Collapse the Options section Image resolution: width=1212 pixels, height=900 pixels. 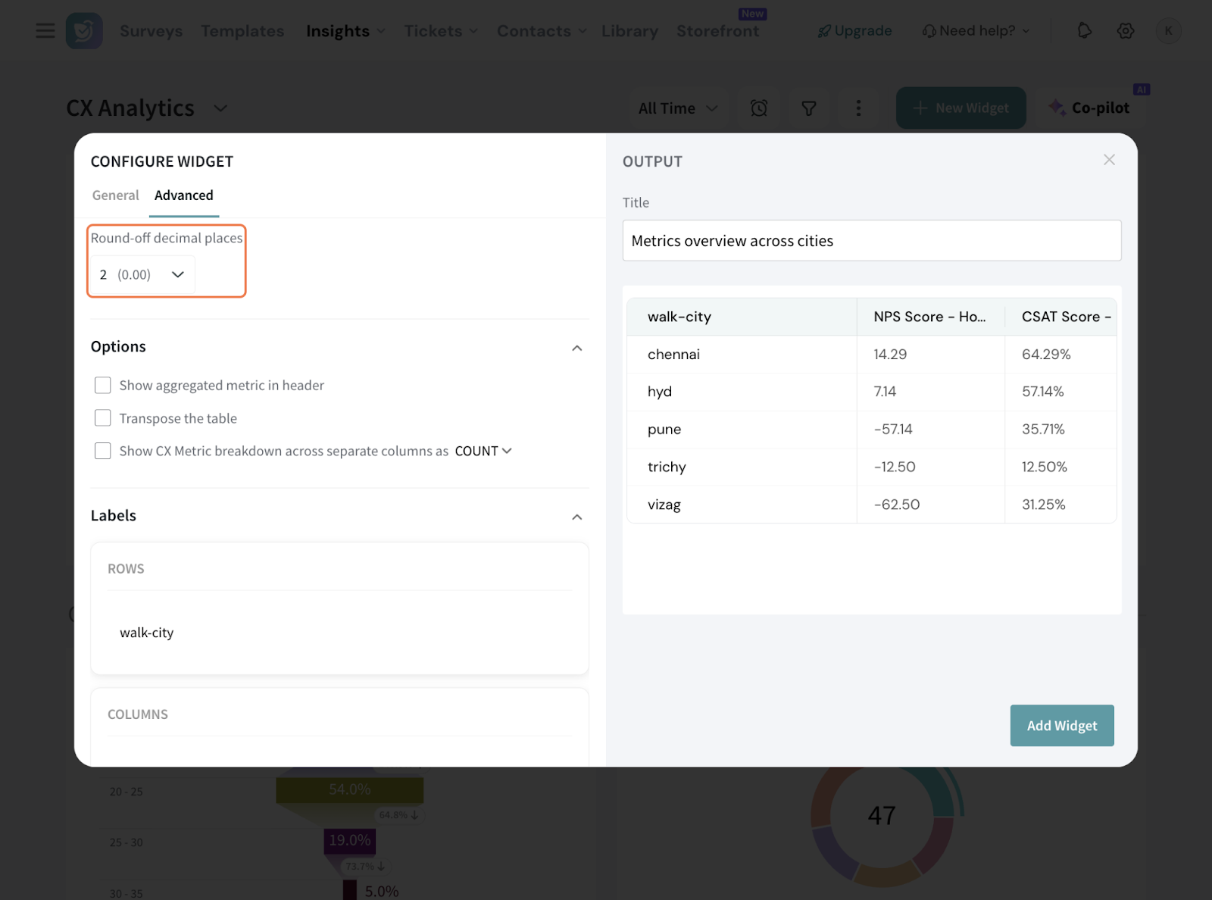point(576,348)
